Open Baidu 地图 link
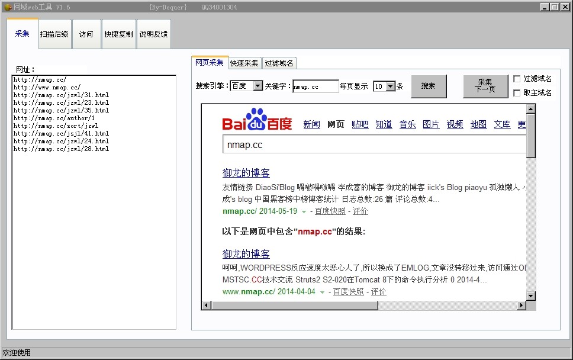Viewport: 573px width, 360px height. (x=479, y=124)
